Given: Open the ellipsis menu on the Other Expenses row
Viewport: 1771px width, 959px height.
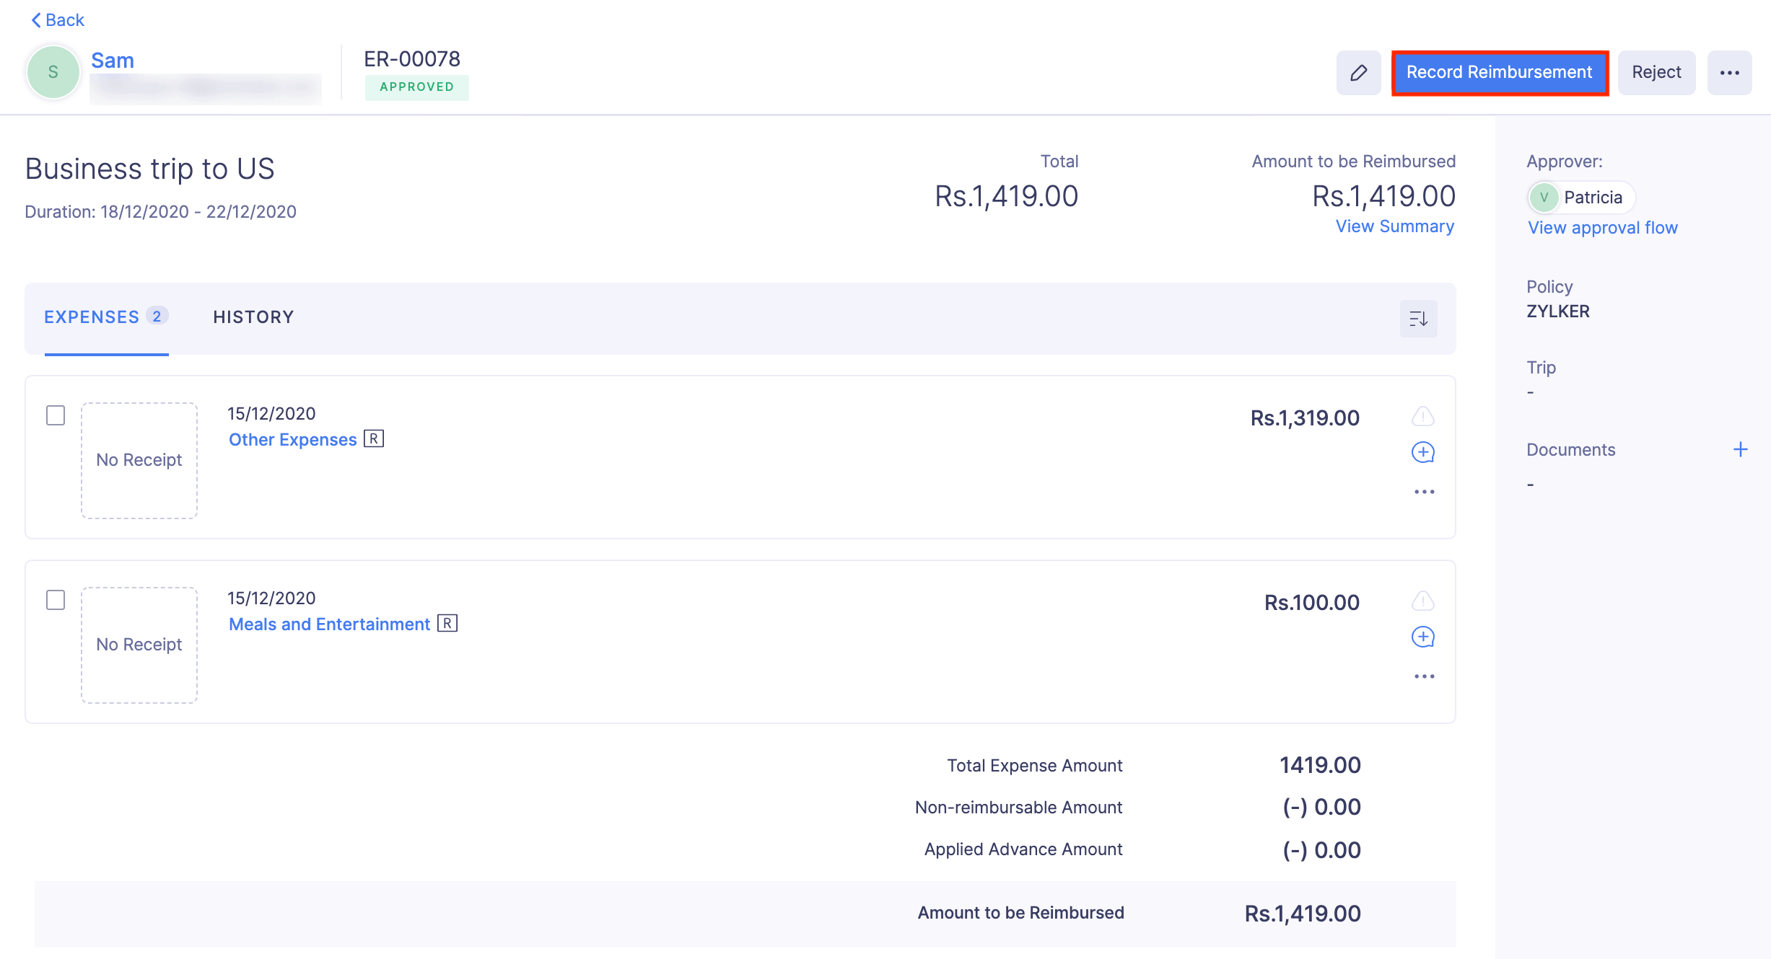Looking at the screenshot, I should pos(1422,491).
